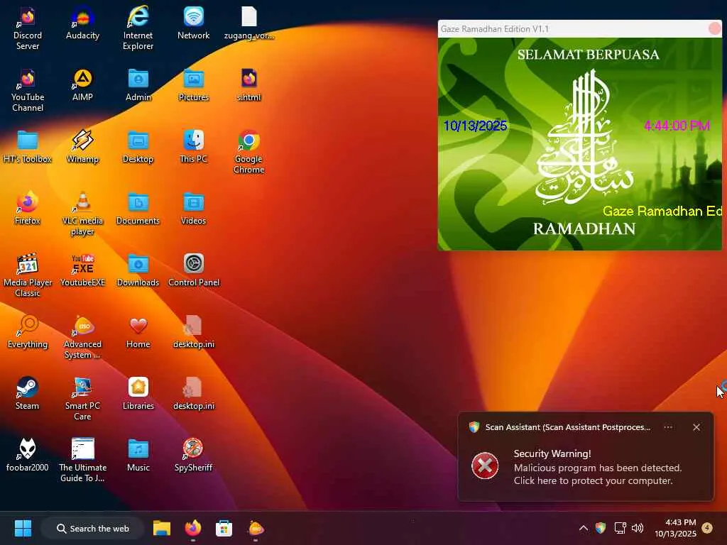Click the 10/13/2025 date in Gaze window
The image size is (727, 545).
click(475, 126)
